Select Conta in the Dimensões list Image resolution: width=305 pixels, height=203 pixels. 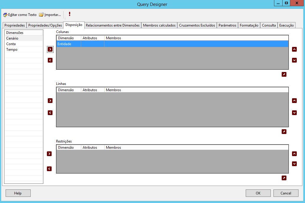pos(24,44)
